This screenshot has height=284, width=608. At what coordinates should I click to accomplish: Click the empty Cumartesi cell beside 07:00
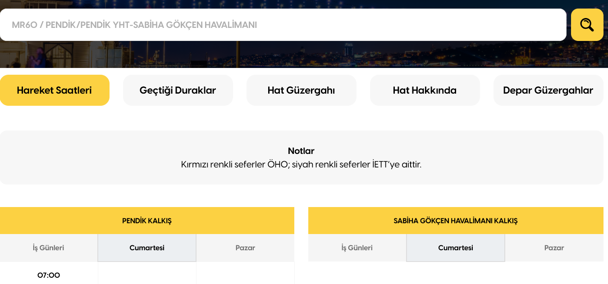click(147, 274)
